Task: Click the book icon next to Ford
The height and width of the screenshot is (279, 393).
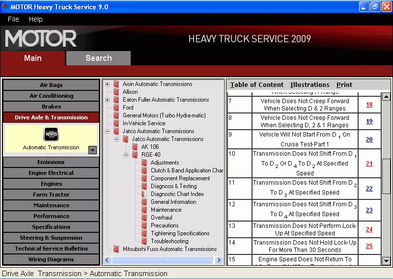Action: tap(116, 108)
